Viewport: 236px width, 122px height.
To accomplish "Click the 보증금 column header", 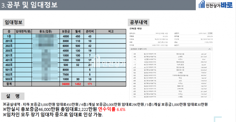I will tap(66, 32).
